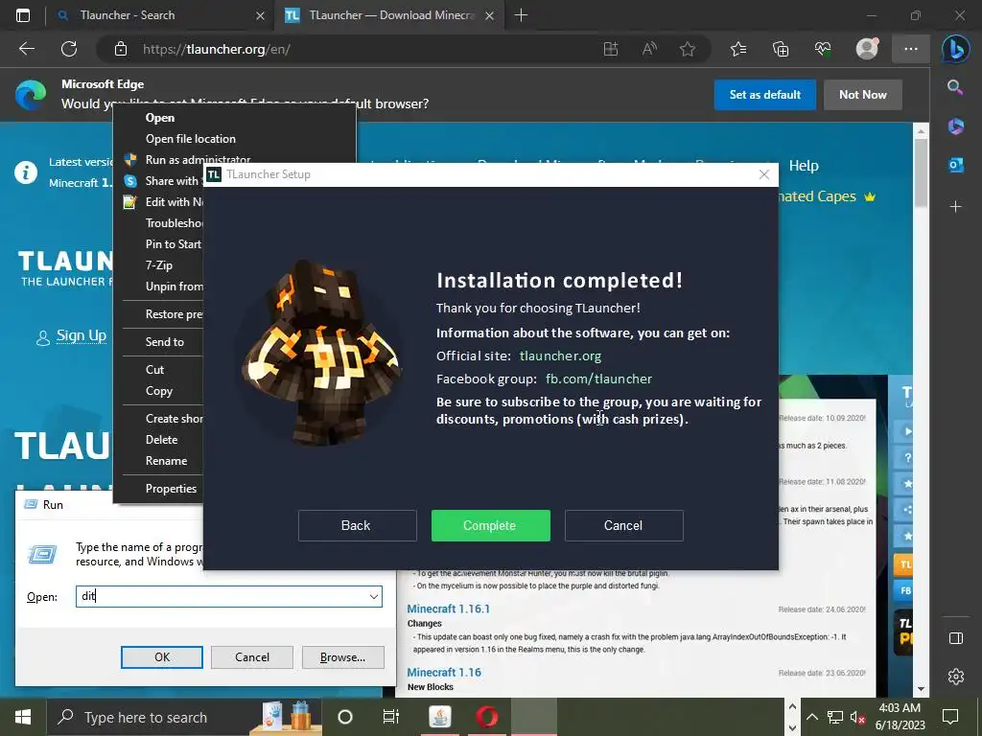Viewport: 982px width, 736px height.
Task: Select the 7-Zip context menu entry
Action: click(158, 265)
